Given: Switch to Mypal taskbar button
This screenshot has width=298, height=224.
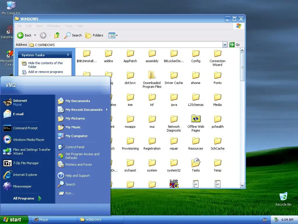Looking at the screenshot, I should (54, 220).
